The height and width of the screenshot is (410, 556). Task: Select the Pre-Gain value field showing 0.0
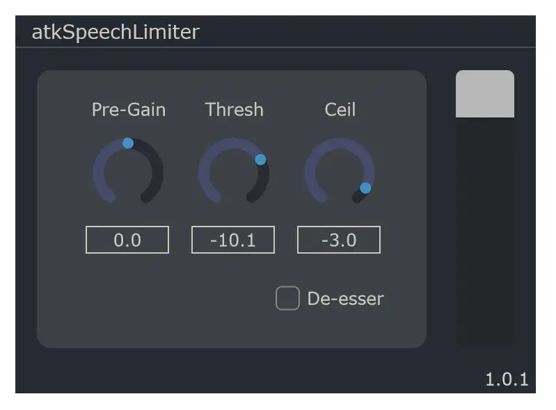coord(127,240)
